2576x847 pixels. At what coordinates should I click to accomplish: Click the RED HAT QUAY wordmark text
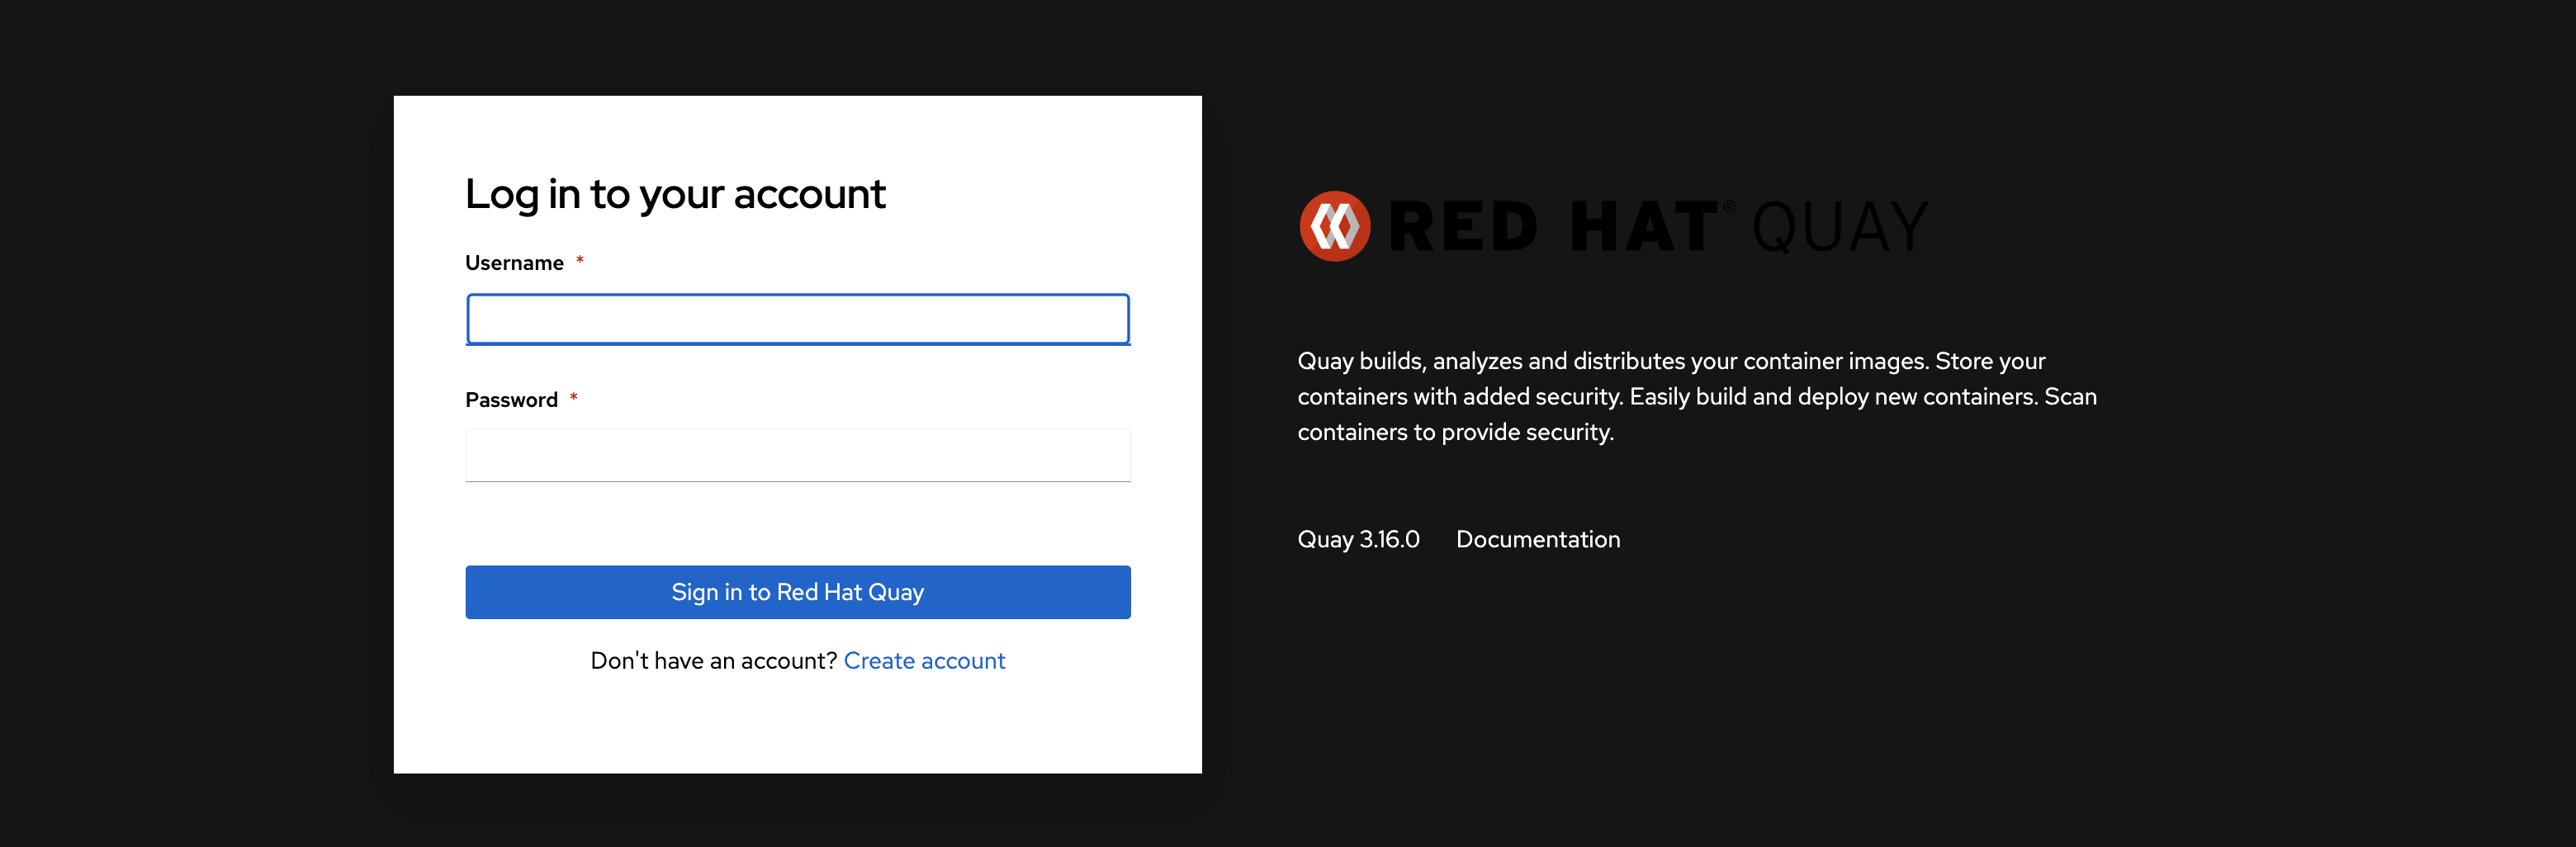[x=1659, y=227]
